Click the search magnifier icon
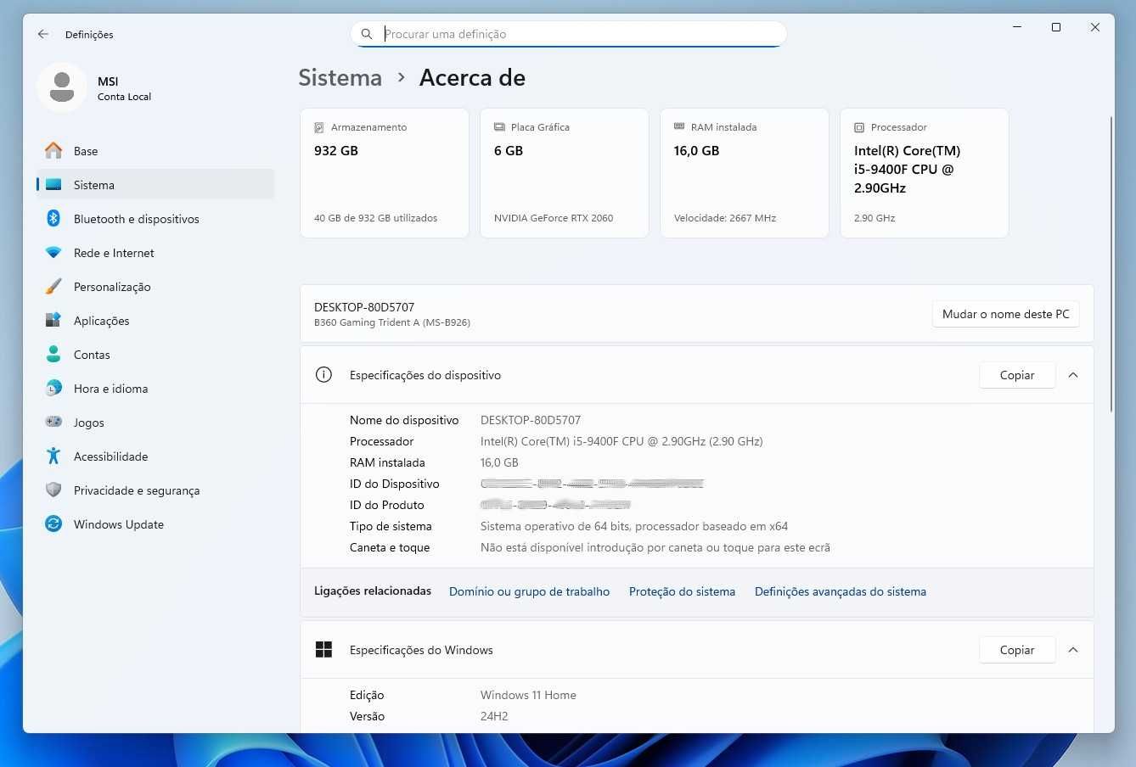The image size is (1136, 767). coord(367,34)
